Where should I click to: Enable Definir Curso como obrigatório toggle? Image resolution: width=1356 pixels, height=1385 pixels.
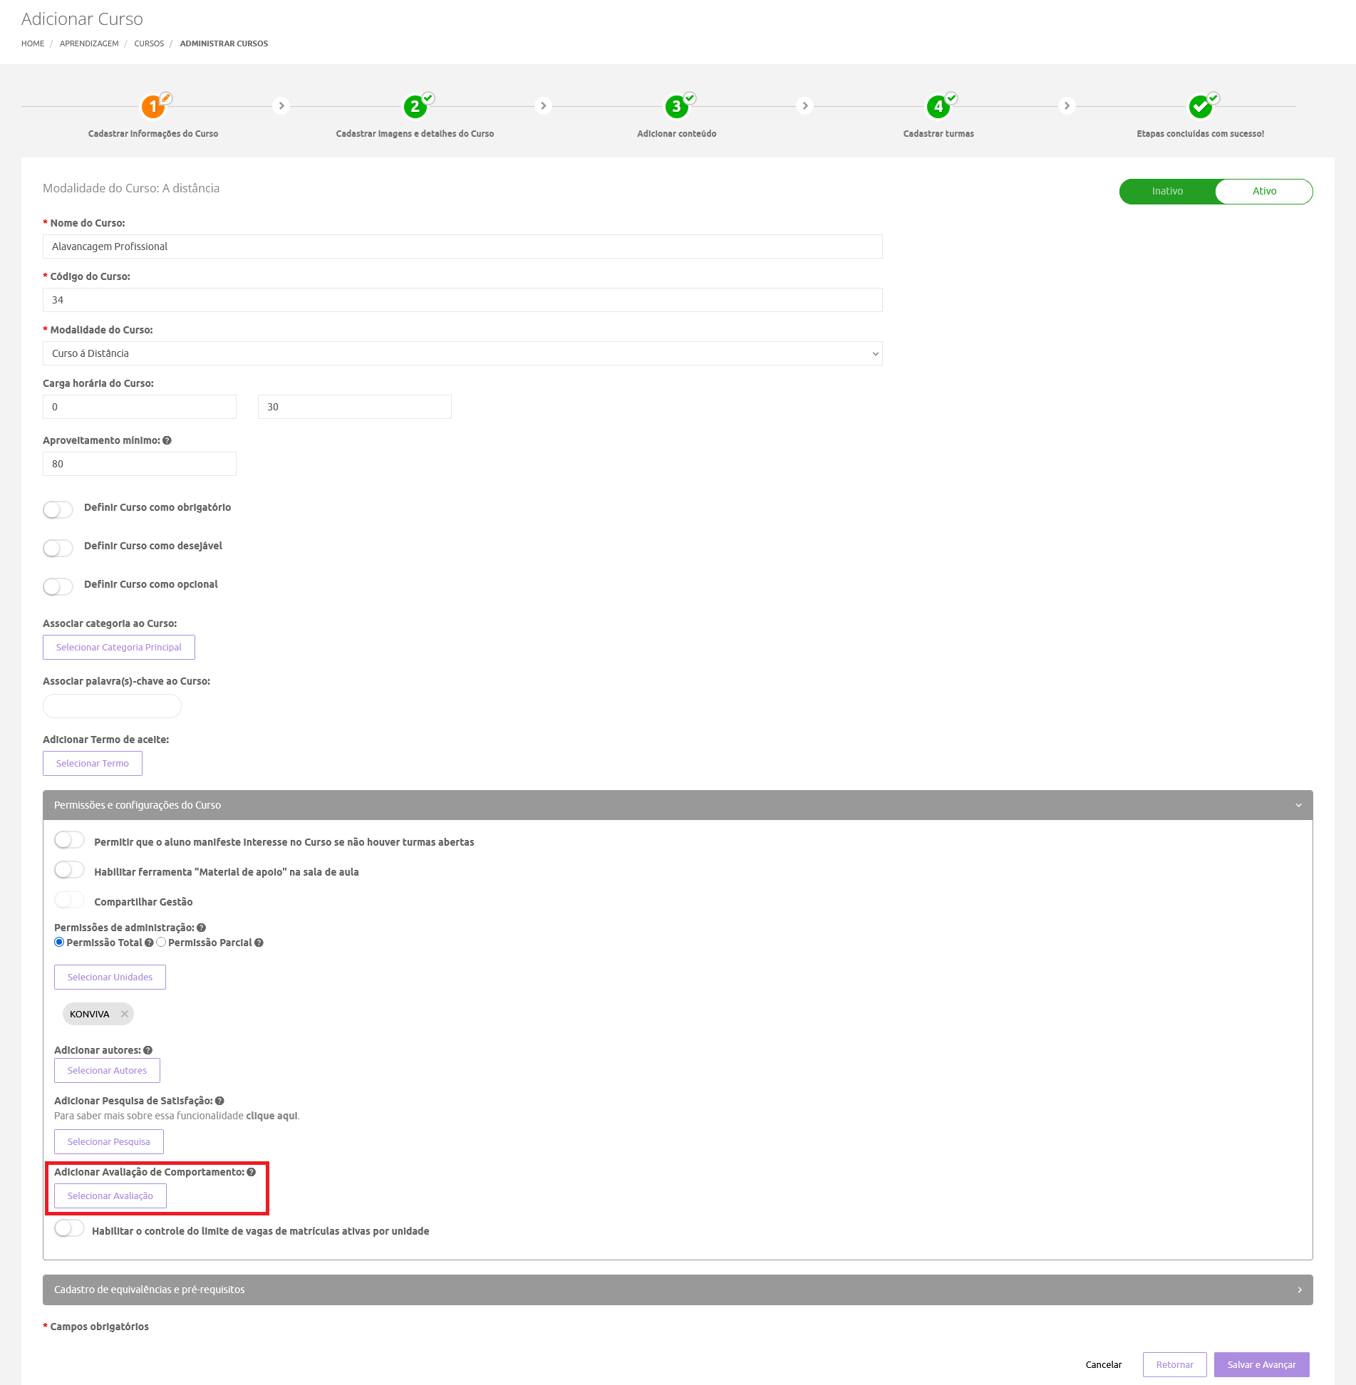[x=58, y=509]
